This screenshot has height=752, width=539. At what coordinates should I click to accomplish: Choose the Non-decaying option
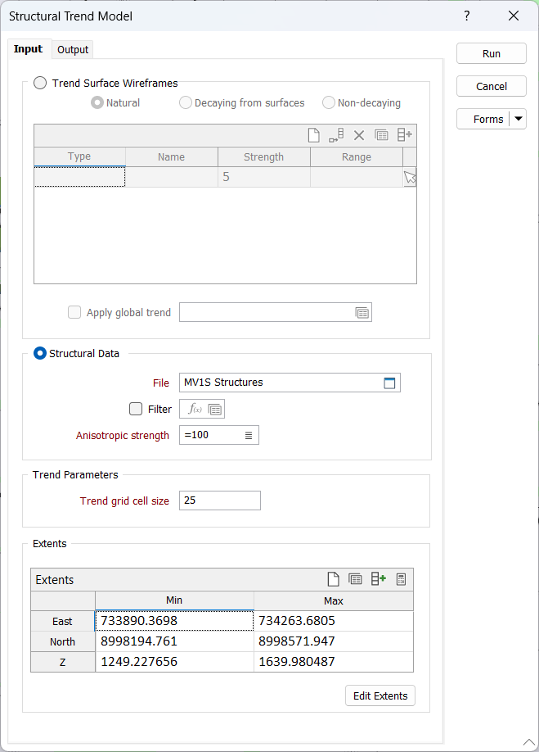(328, 102)
